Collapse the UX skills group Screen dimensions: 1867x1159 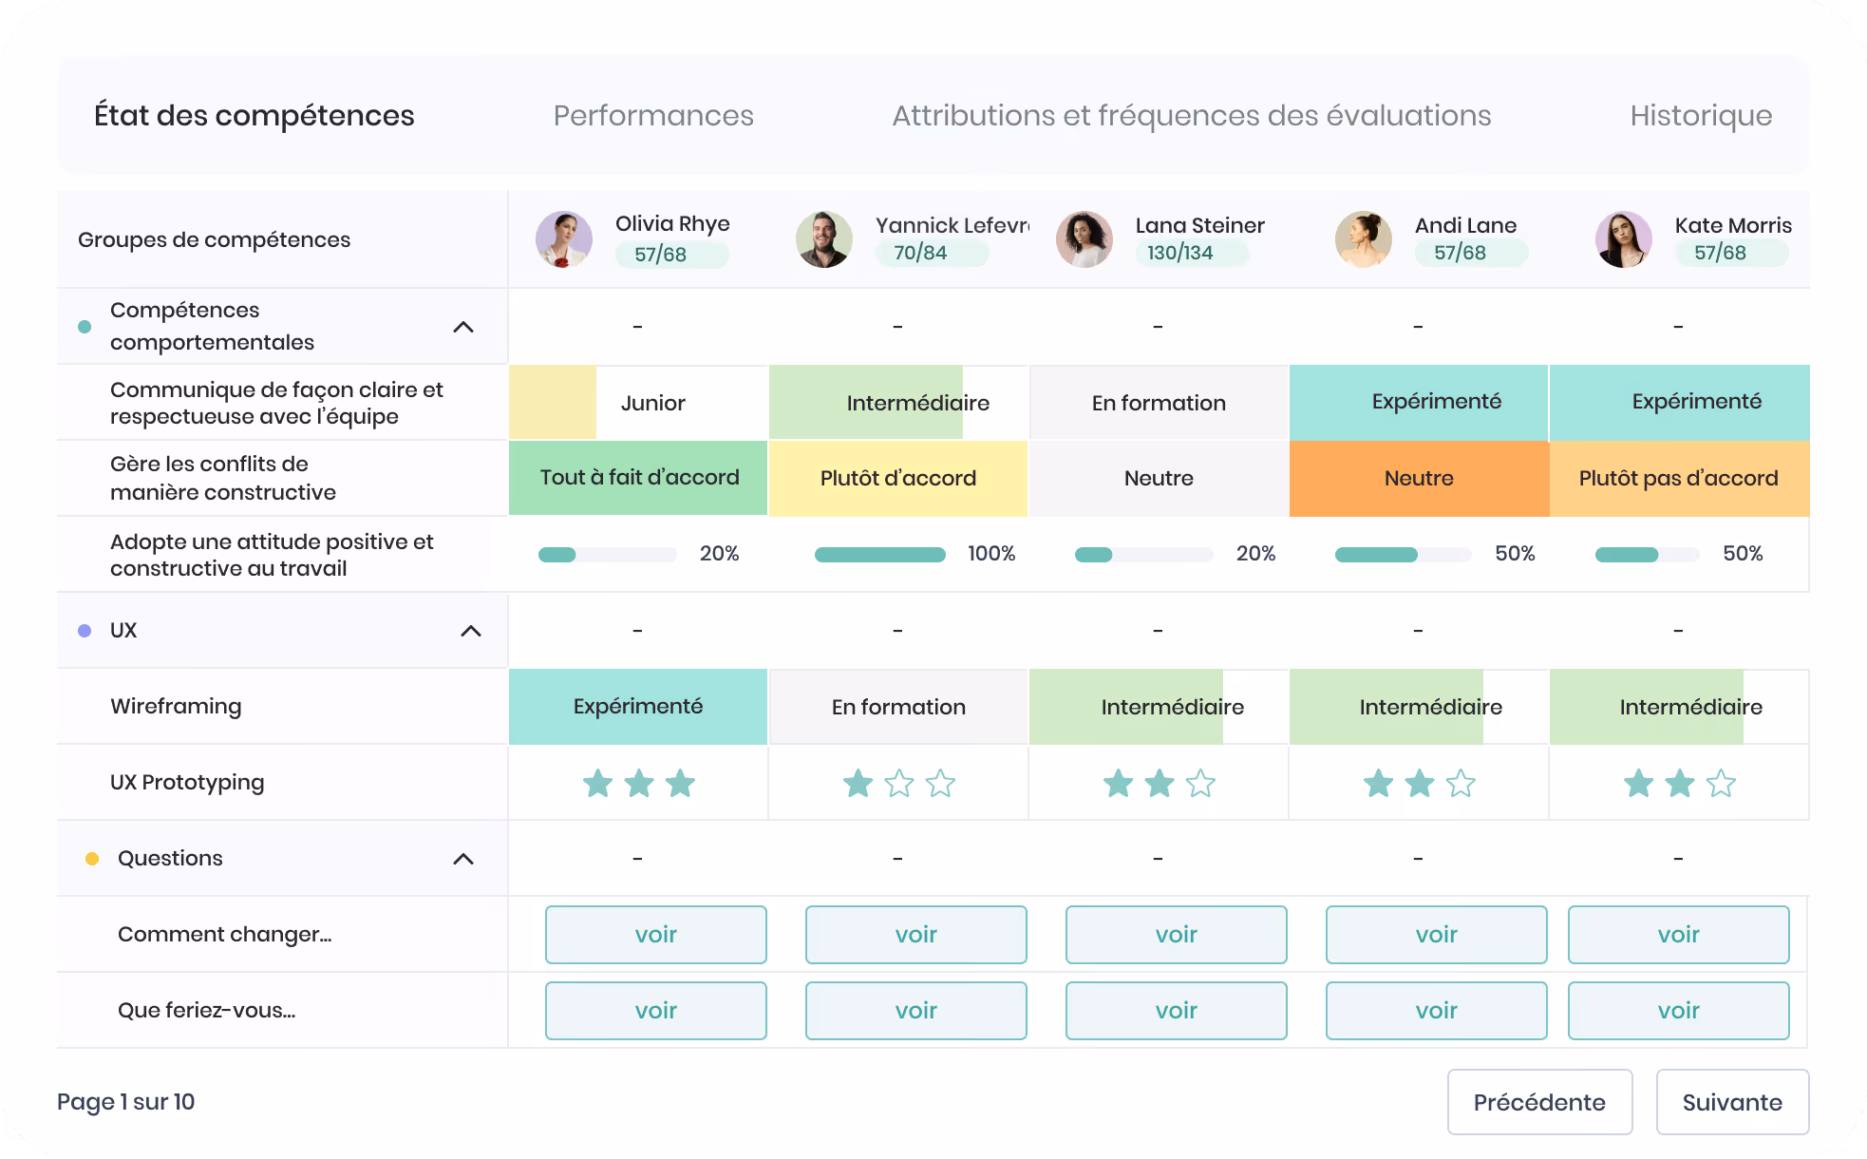pyautogui.click(x=471, y=631)
